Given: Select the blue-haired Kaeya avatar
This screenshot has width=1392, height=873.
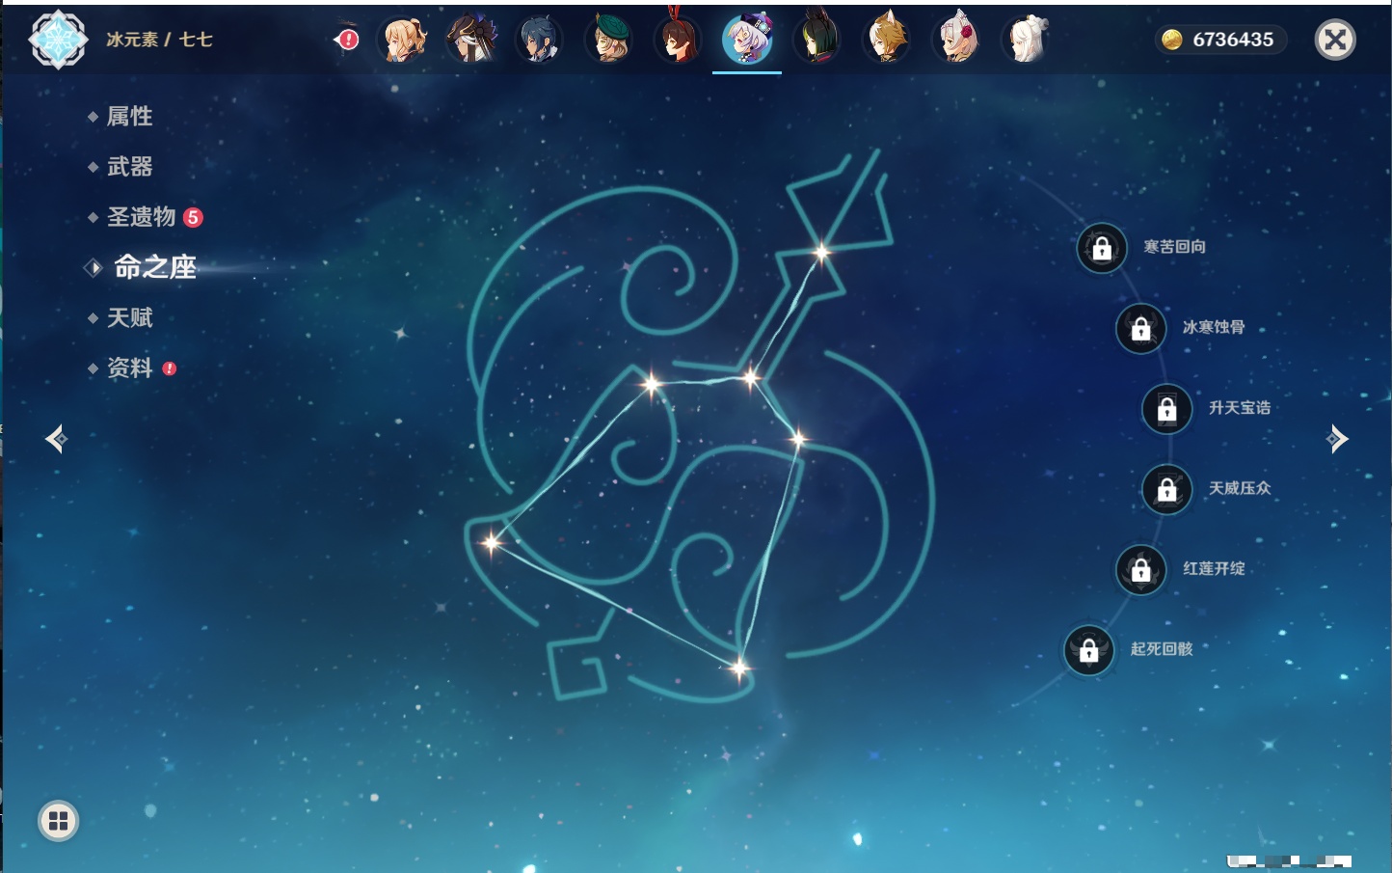Looking at the screenshot, I should 538,40.
